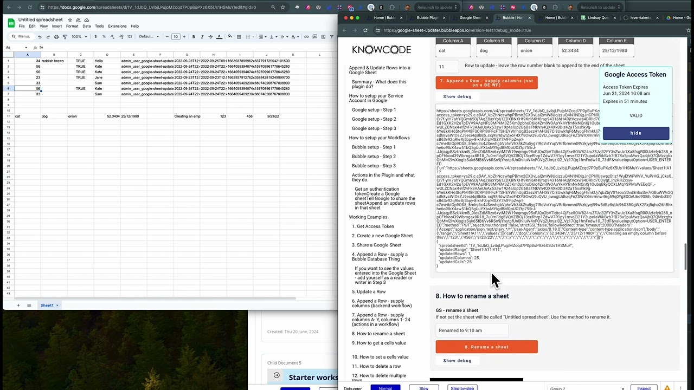Click 'Bubble setup - Step 1' sidebar link
Viewport: 694px width, 390px height.
[374, 147]
